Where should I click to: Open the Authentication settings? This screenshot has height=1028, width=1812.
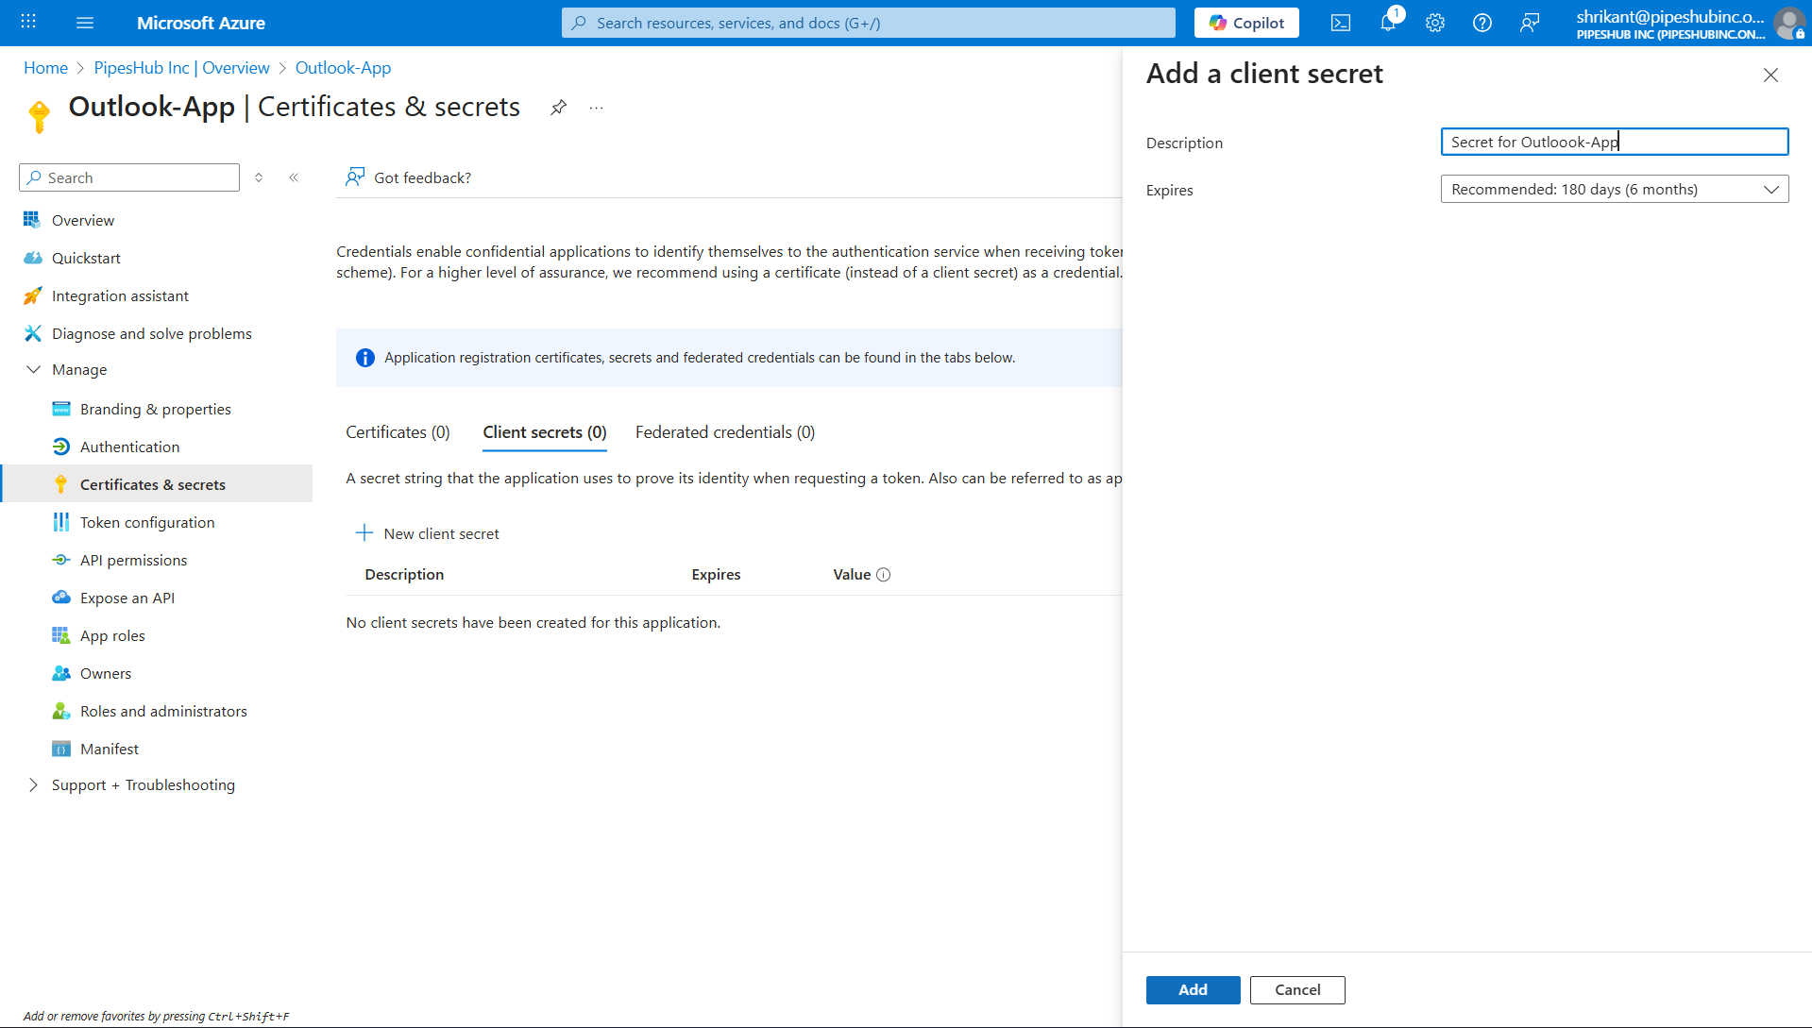[x=129, y=447]
